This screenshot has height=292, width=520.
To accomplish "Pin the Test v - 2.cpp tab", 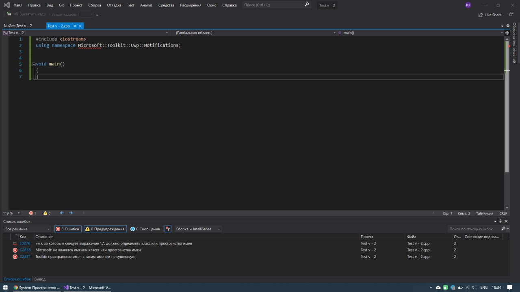I will tap(75, 26).
